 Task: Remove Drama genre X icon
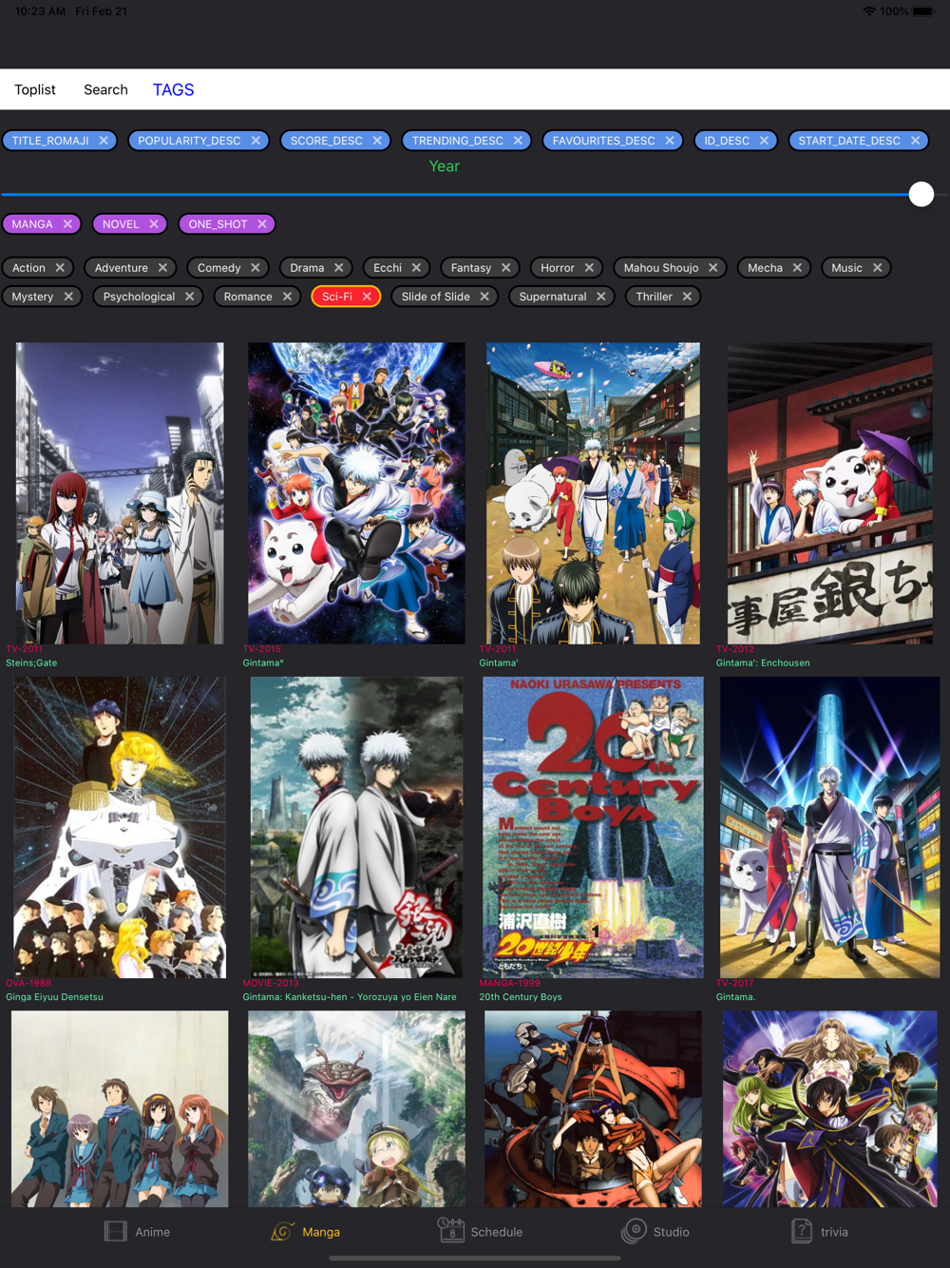(x=339, y=268)
